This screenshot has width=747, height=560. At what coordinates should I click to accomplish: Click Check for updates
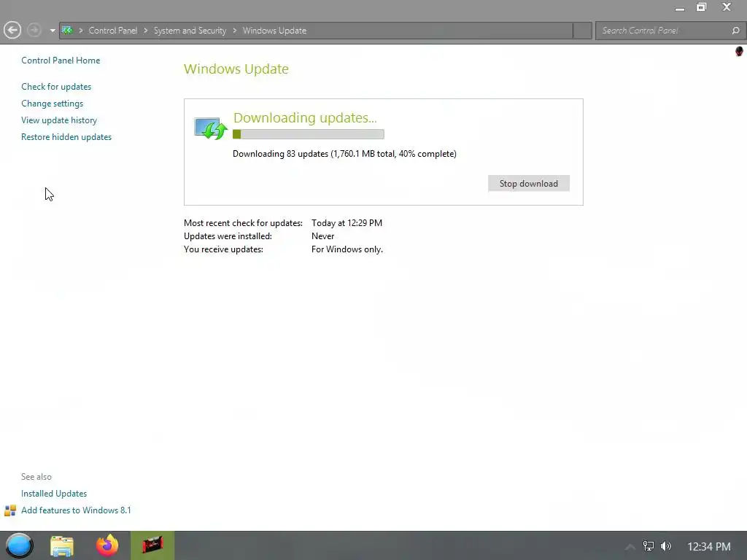[56, 87]
